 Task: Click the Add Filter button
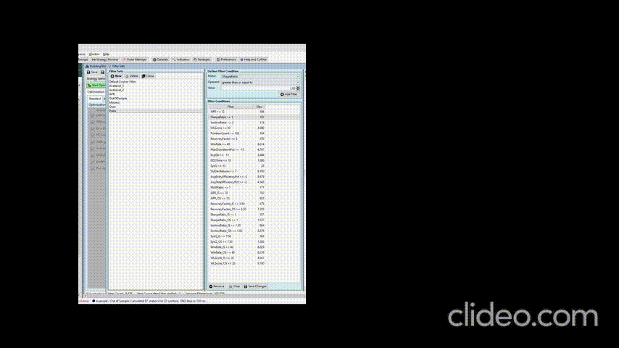pyautogui.click(x=289, y=94)
